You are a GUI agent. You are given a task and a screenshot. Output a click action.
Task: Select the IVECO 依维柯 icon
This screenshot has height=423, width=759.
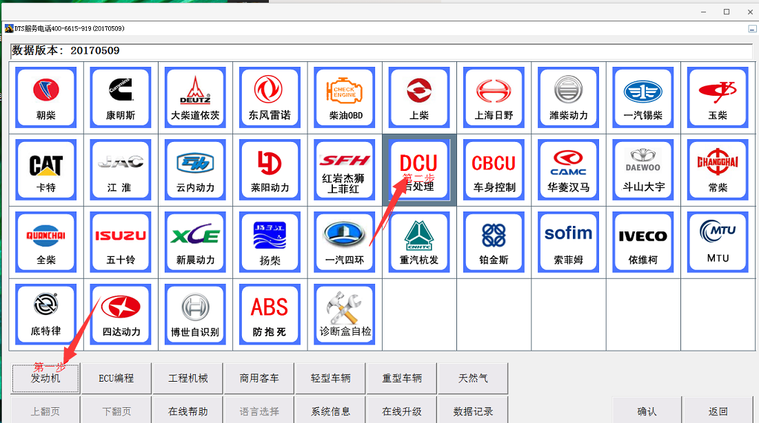pyautogui.click(x=642, y=242)
